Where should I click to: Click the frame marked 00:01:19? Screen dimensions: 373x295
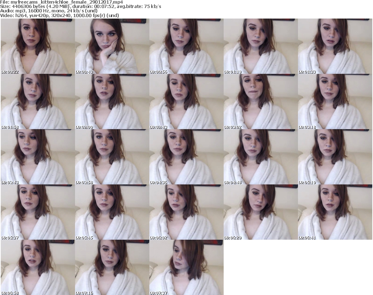pyautogui.click(x=260, y=46)
